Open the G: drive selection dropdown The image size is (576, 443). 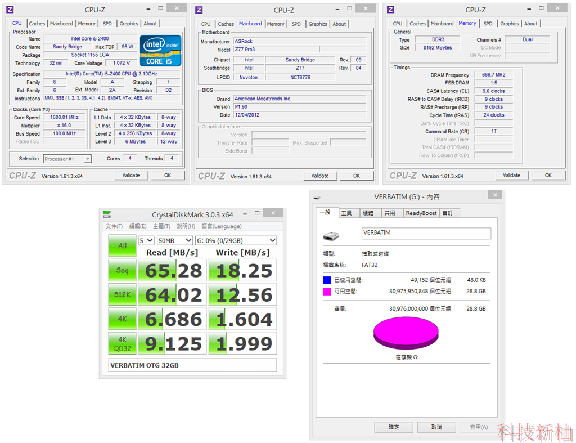[236, 240]
